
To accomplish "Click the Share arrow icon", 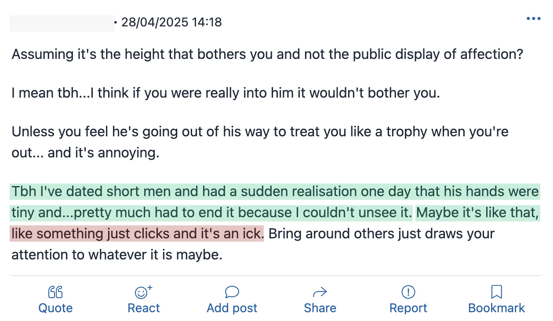I will [x=320, y=292].
